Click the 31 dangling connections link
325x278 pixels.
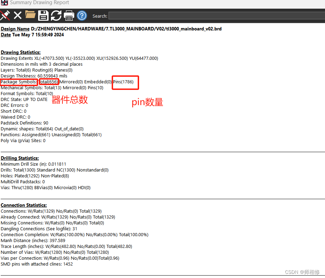(75, 229)
